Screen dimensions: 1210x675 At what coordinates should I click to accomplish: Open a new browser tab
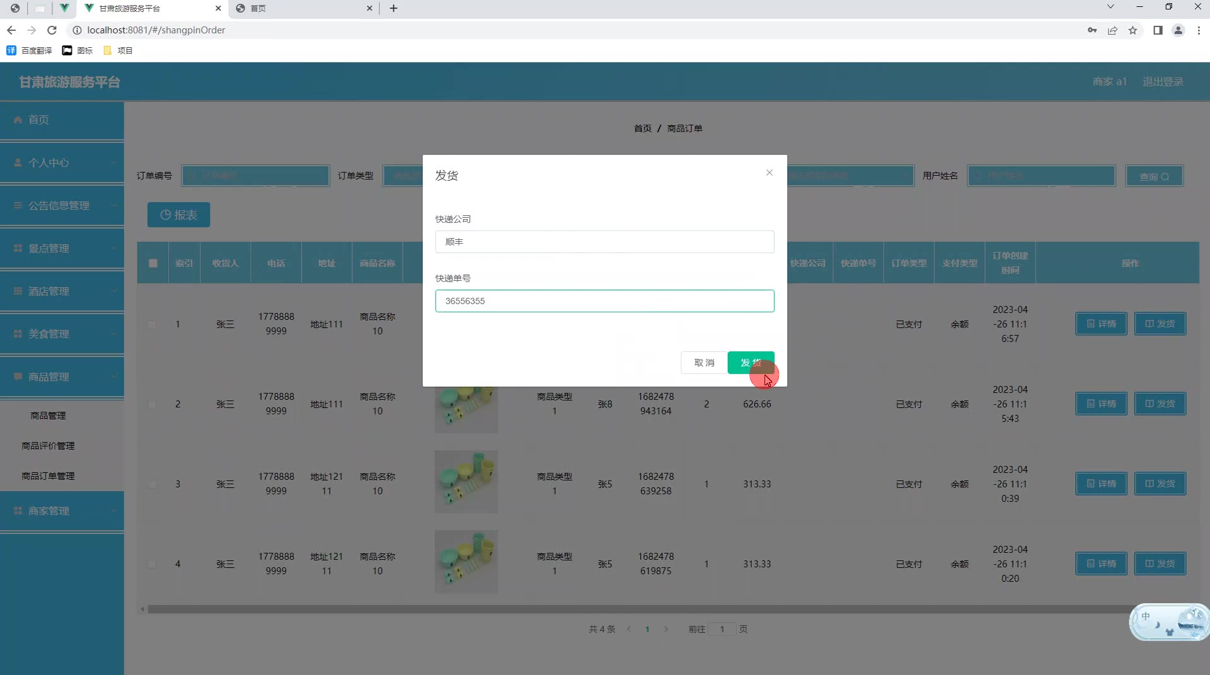coord(393,8)
